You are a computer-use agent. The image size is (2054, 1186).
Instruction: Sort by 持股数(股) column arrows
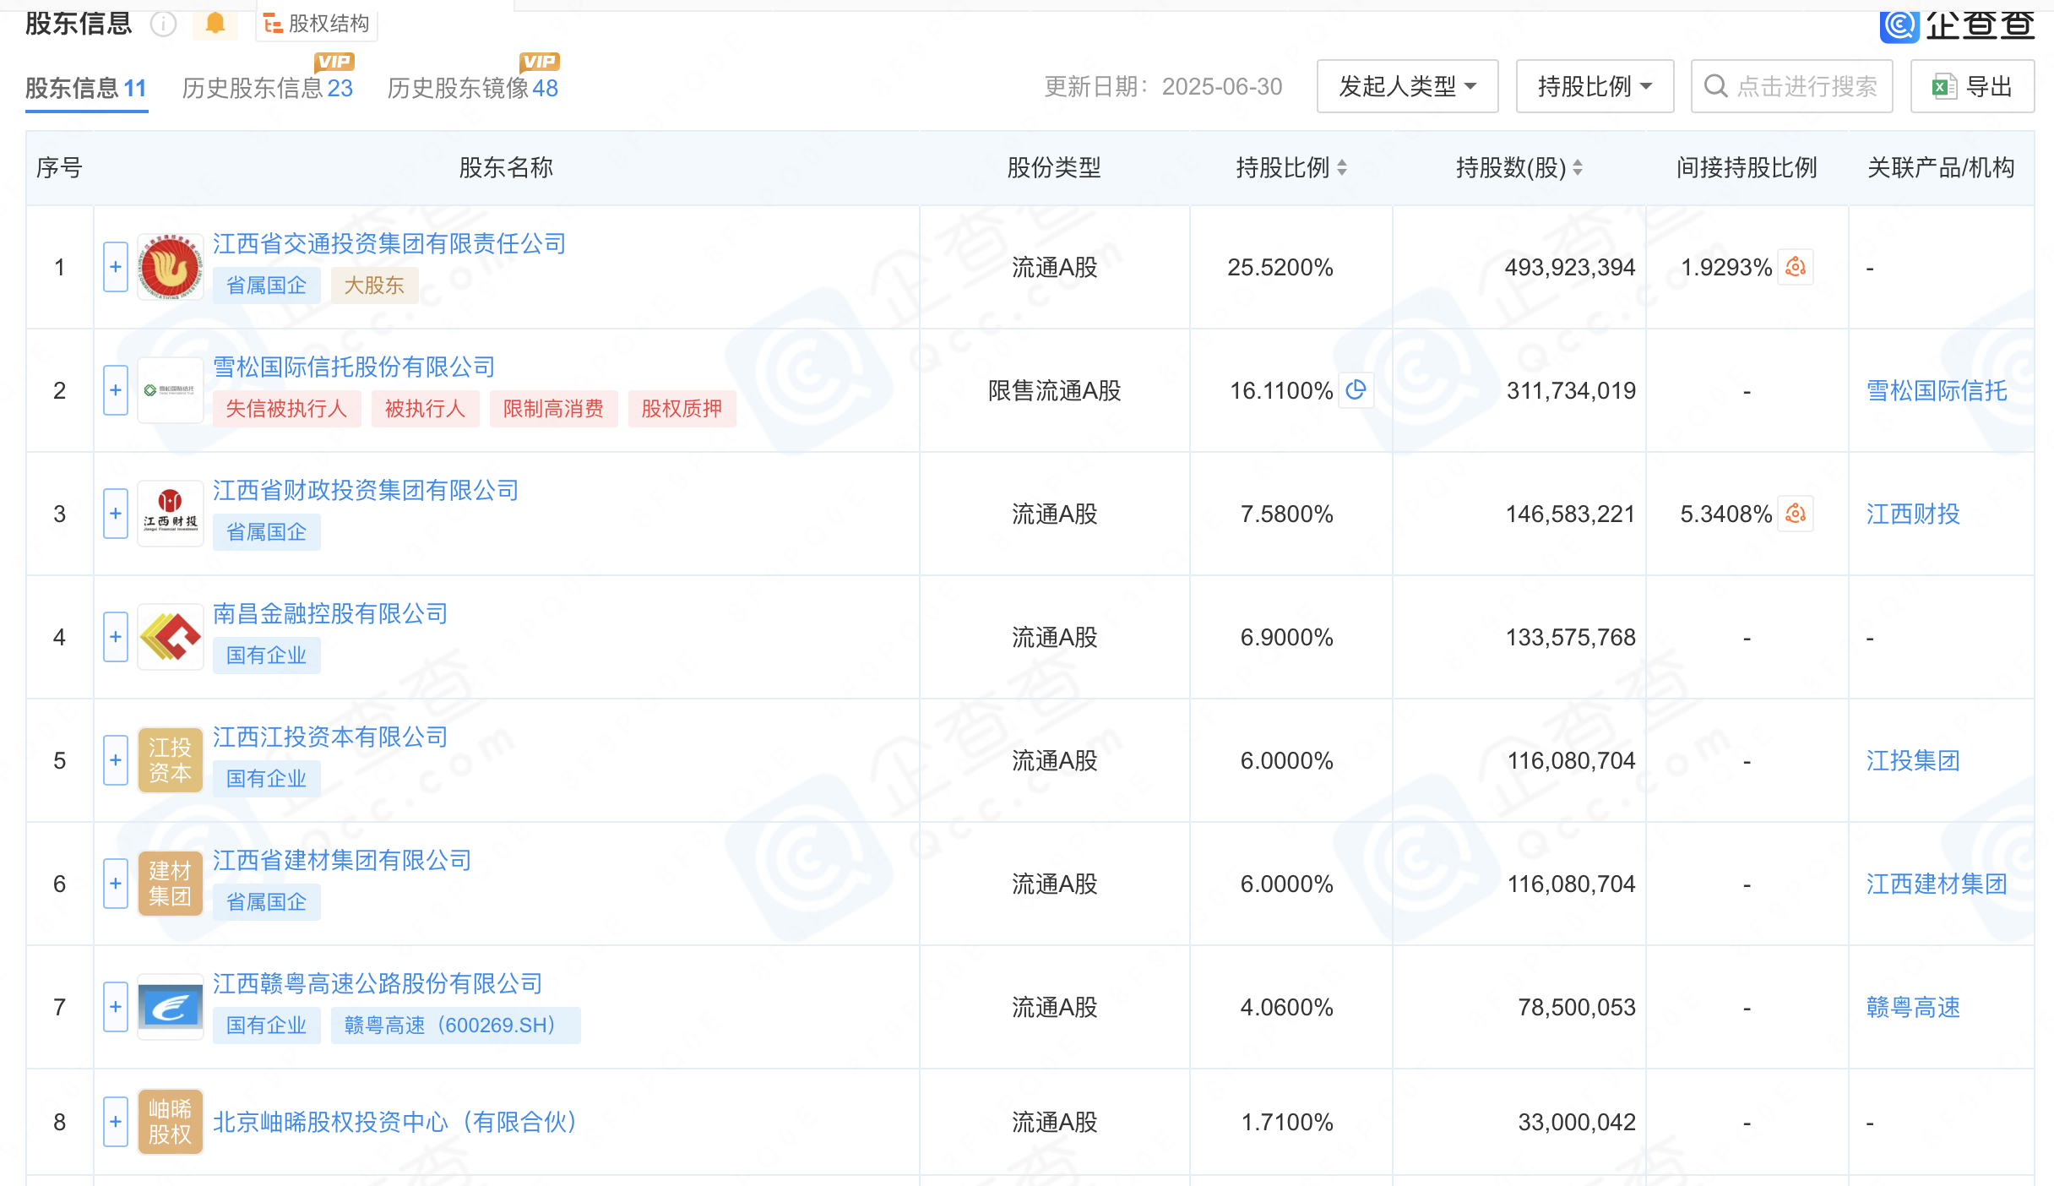tap(1578, 167)
